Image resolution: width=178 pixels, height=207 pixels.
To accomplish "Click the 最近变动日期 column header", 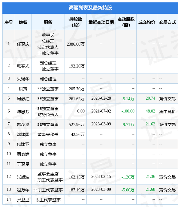I will pos(101,22).
